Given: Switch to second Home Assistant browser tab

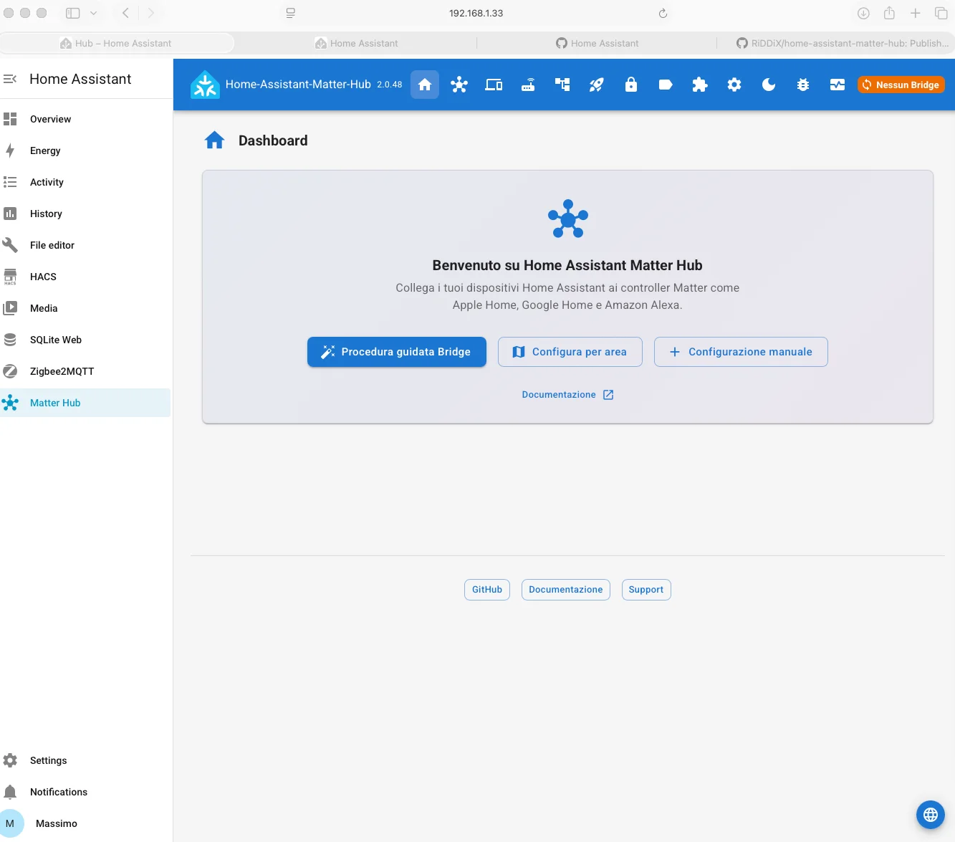Looking at the screenshot, I should point(357,43).
